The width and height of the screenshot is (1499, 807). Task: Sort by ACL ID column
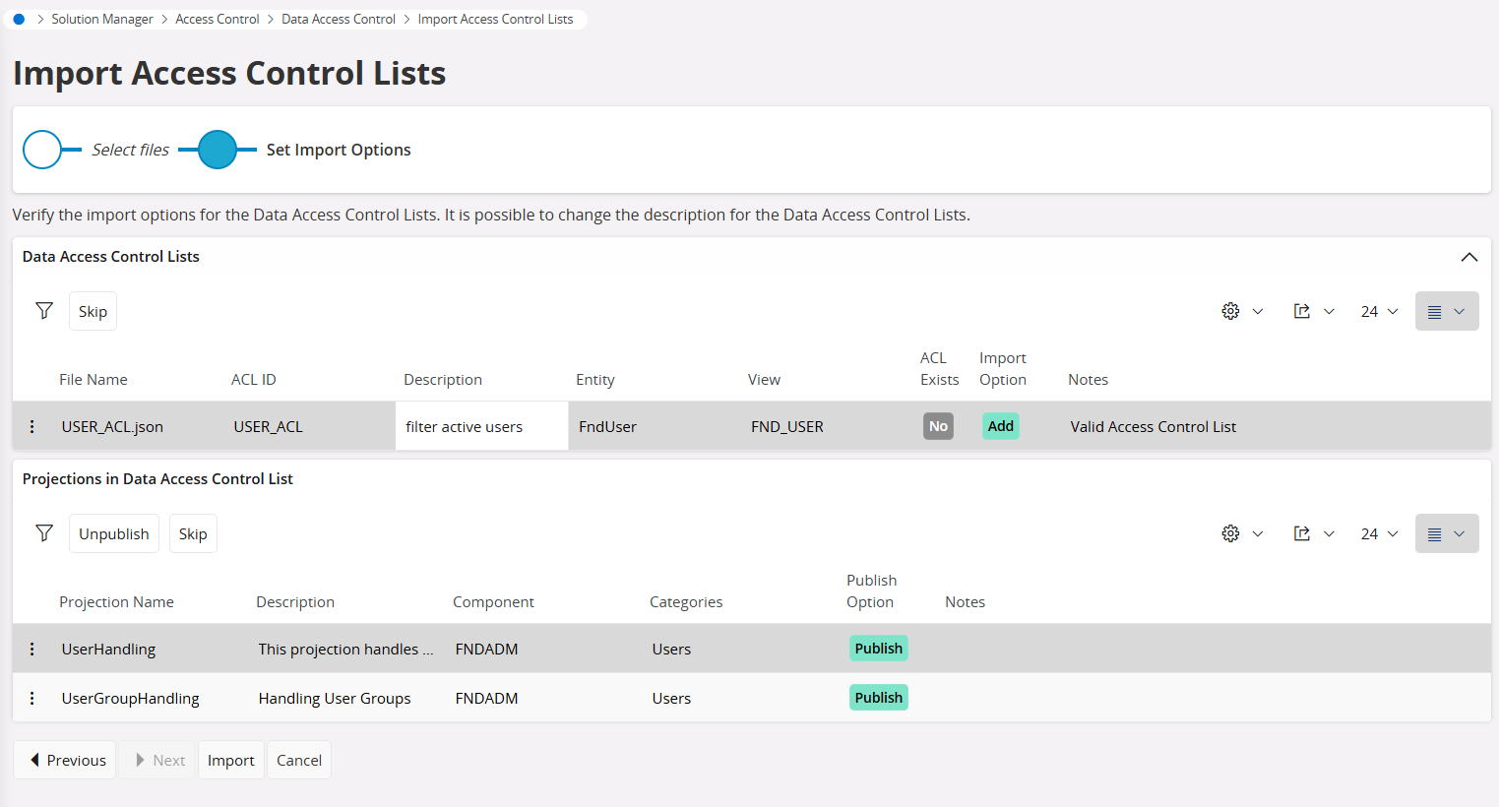point(254,380)
